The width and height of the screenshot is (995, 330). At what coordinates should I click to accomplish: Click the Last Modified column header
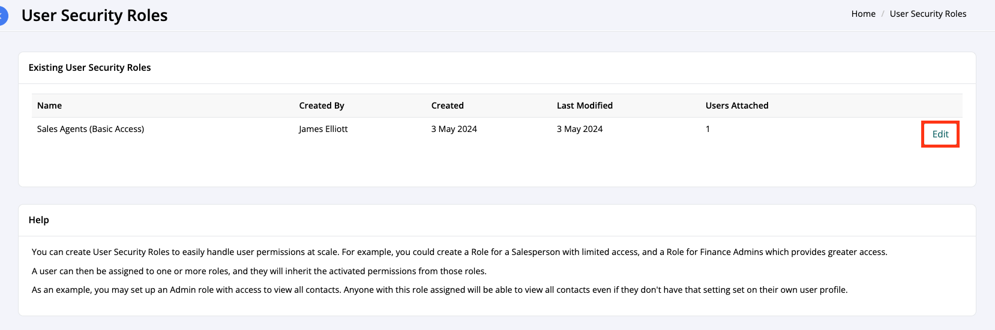[585, 106]
